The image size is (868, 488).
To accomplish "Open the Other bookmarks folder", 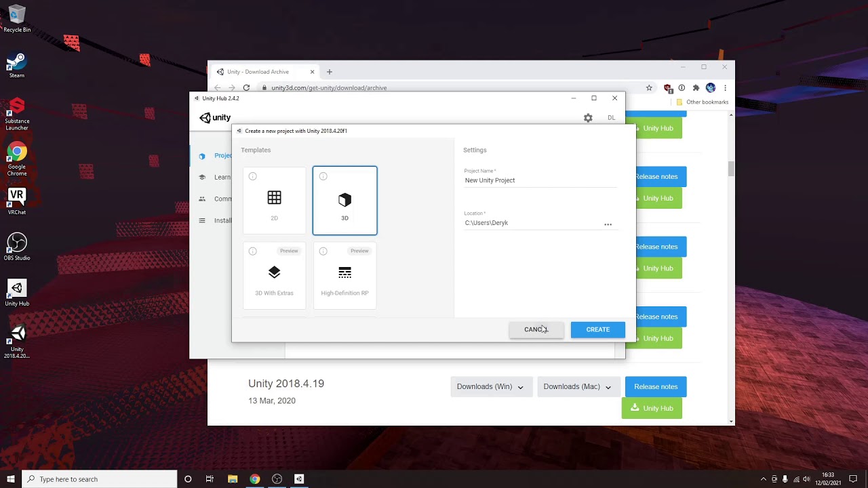I will 702,102.
